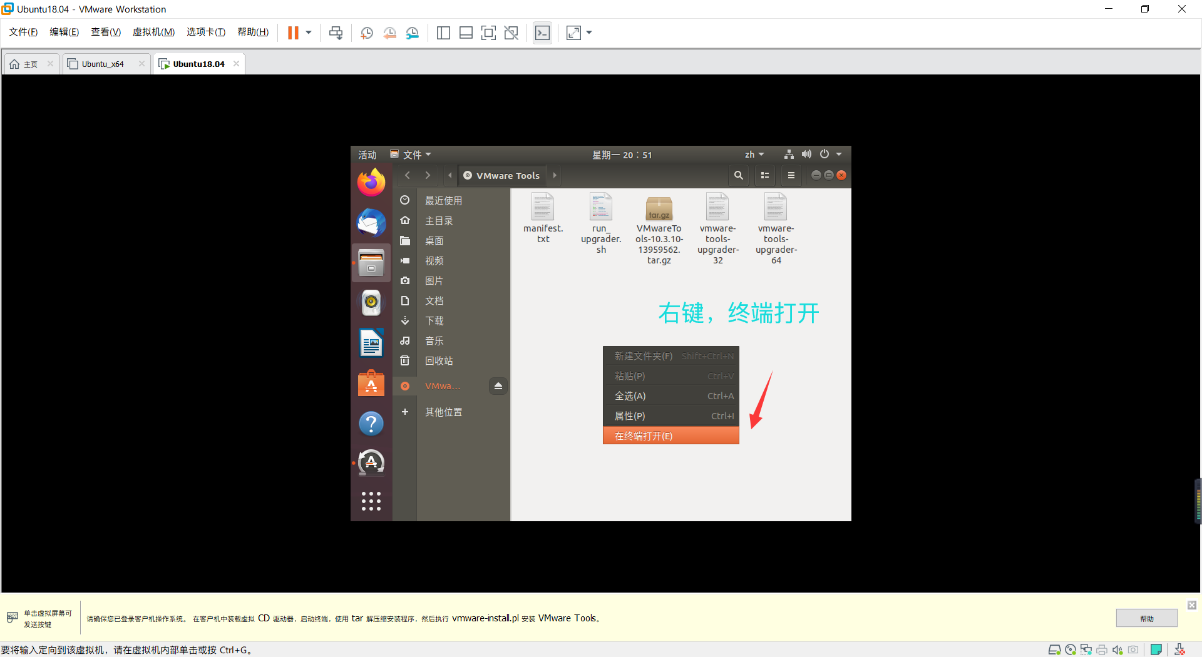The width and height of the screenshot is (1202, 657).
Task: Select the VMwareTools tar.gz archive
Action: pos(659,229)
